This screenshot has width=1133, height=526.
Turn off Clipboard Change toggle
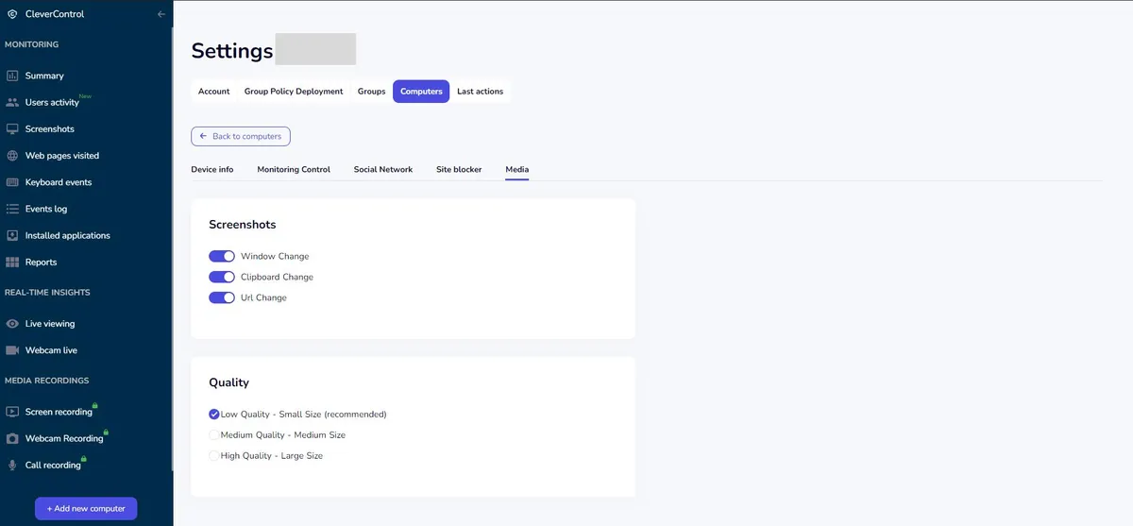point(222,277)
